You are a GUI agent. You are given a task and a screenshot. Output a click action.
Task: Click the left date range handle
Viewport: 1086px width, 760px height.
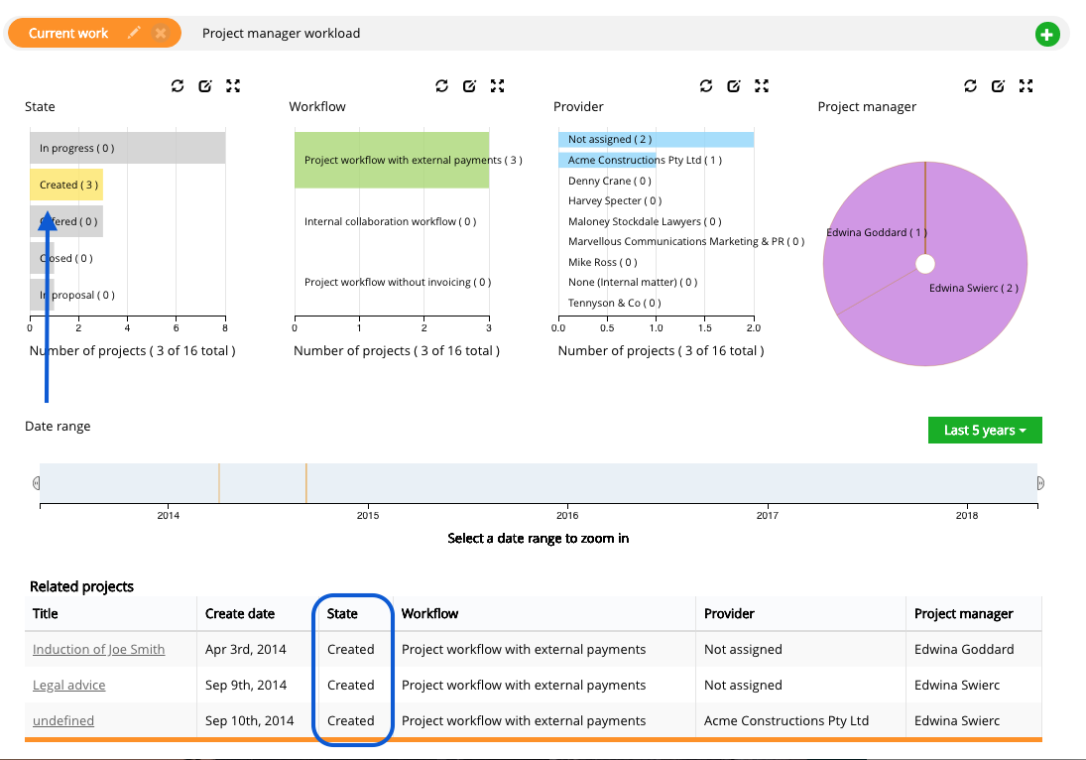pyautogui.click(x=37, y=483)
